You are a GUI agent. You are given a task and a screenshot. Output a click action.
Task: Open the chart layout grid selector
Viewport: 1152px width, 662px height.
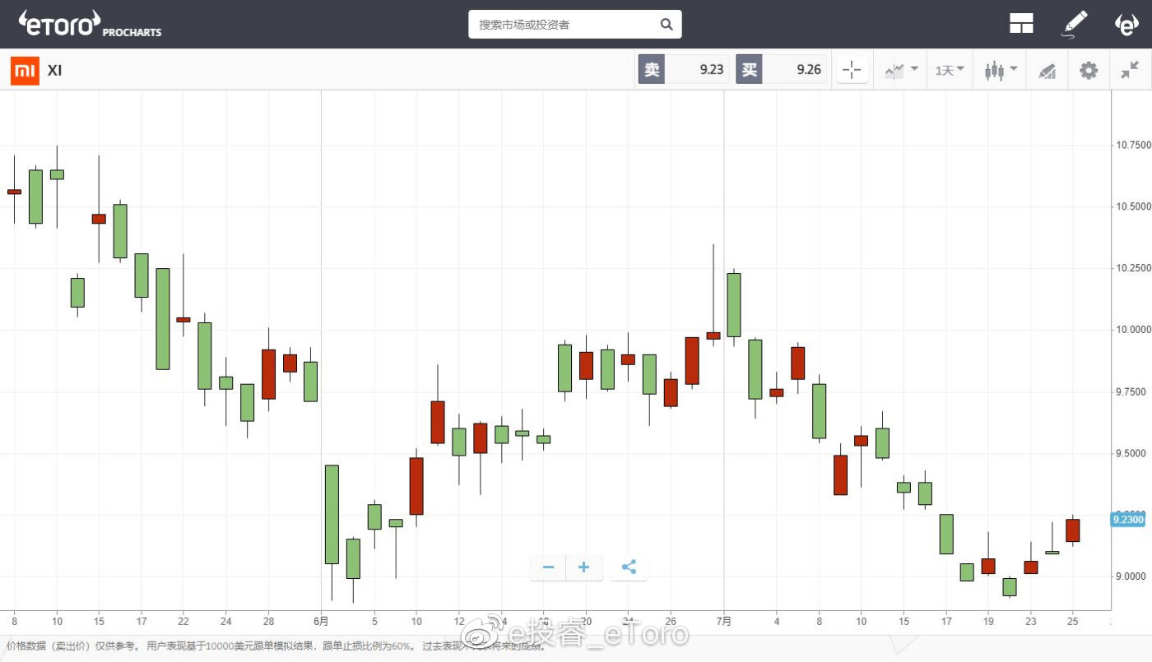pos(1021,24)
